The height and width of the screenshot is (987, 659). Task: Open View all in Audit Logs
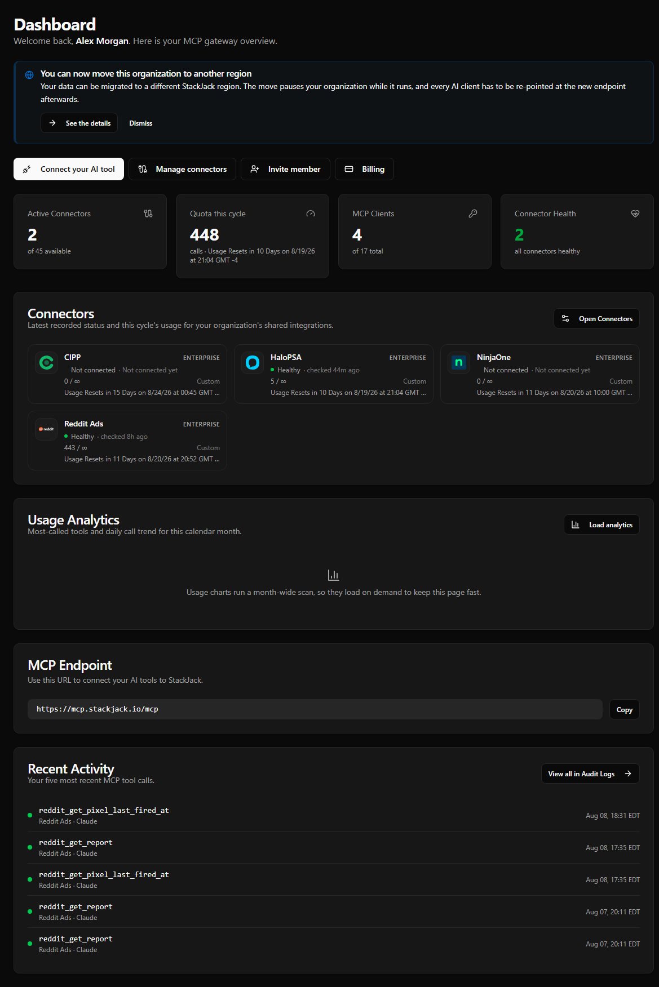590,773
